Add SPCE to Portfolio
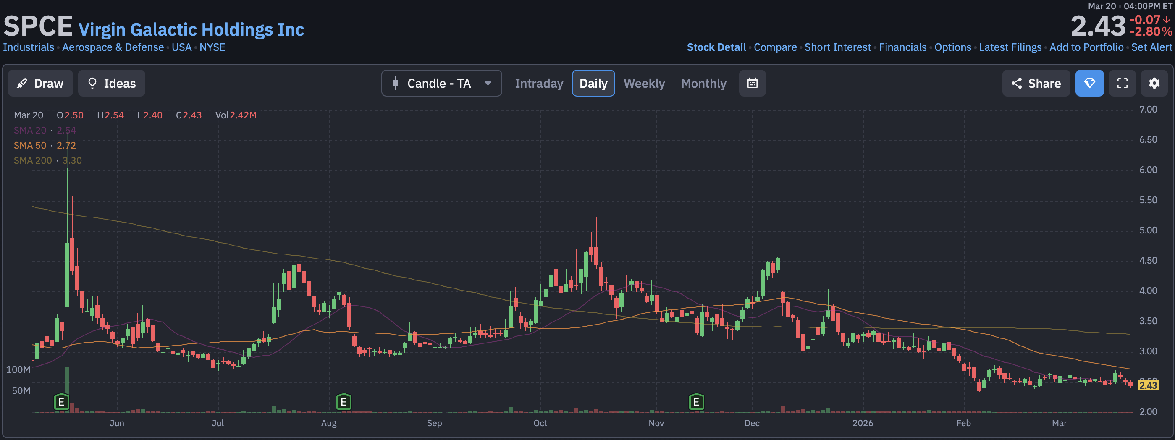 click(1086, 47)
